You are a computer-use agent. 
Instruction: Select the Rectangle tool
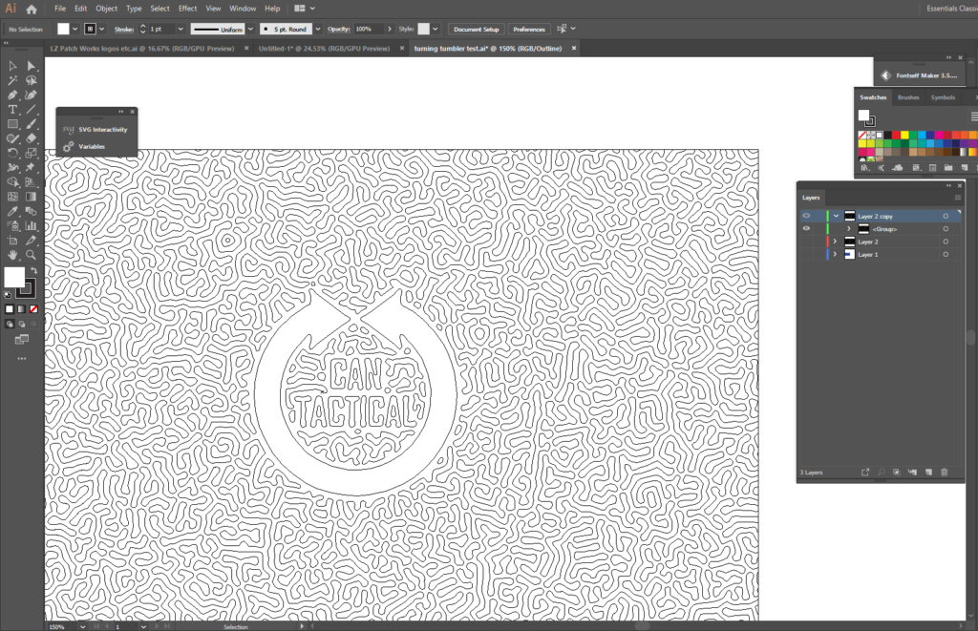coord(12,124)
